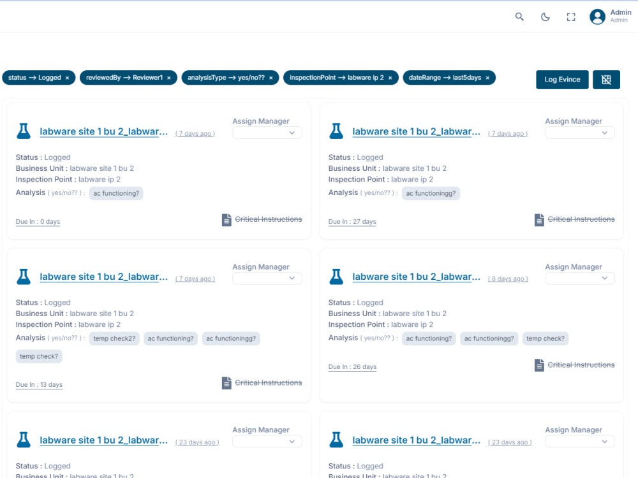Select 'ac functioningg?' chip on 13 days card
Screen dimensions: 638x478
pos(231,338)
